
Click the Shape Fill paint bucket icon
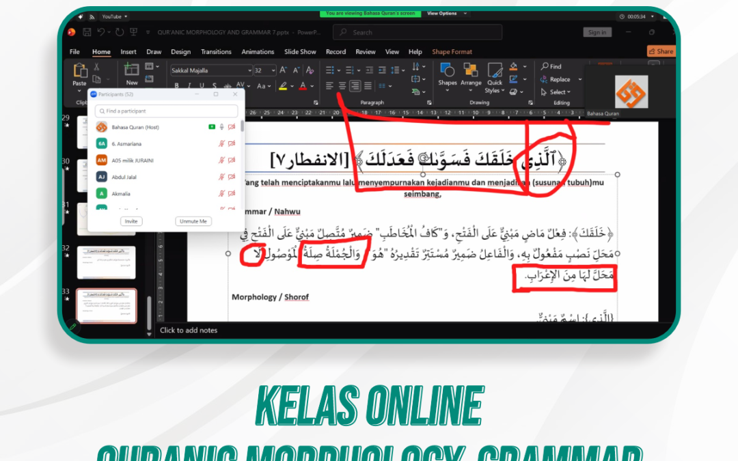pyautogui.click(x=513, y=66)
